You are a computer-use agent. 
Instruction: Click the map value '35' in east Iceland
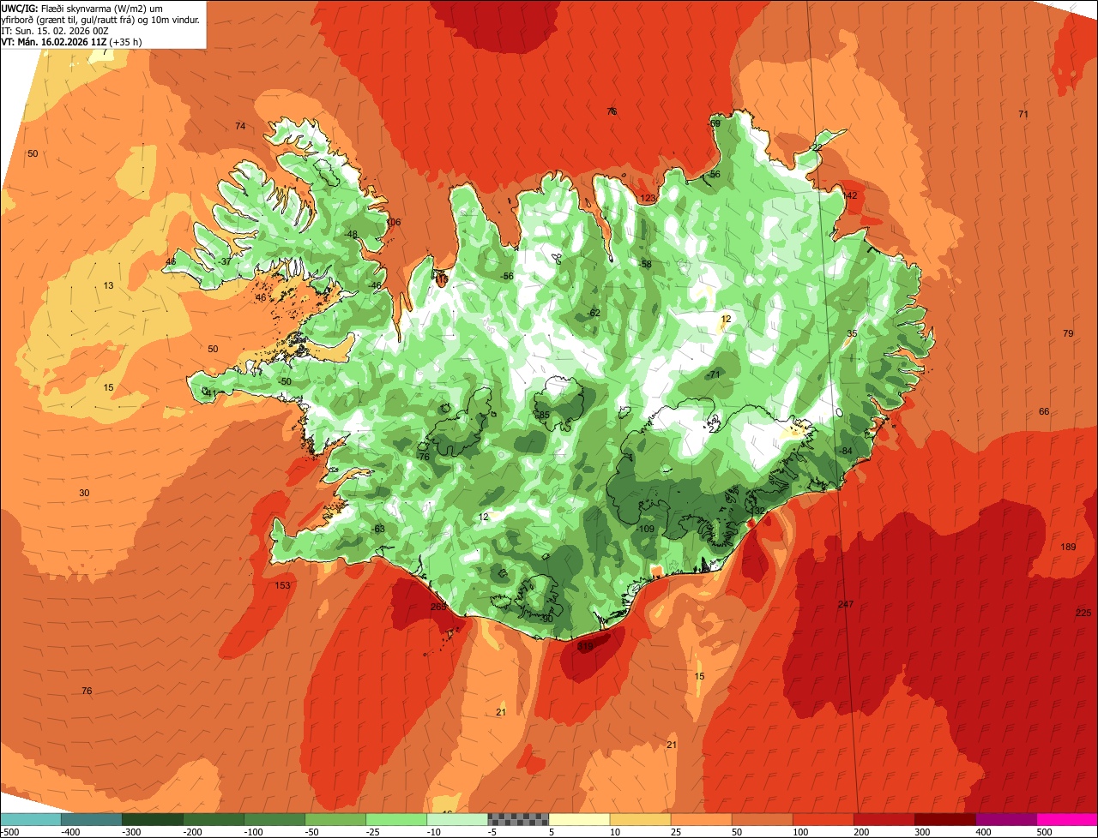click(x=852, y=334)
